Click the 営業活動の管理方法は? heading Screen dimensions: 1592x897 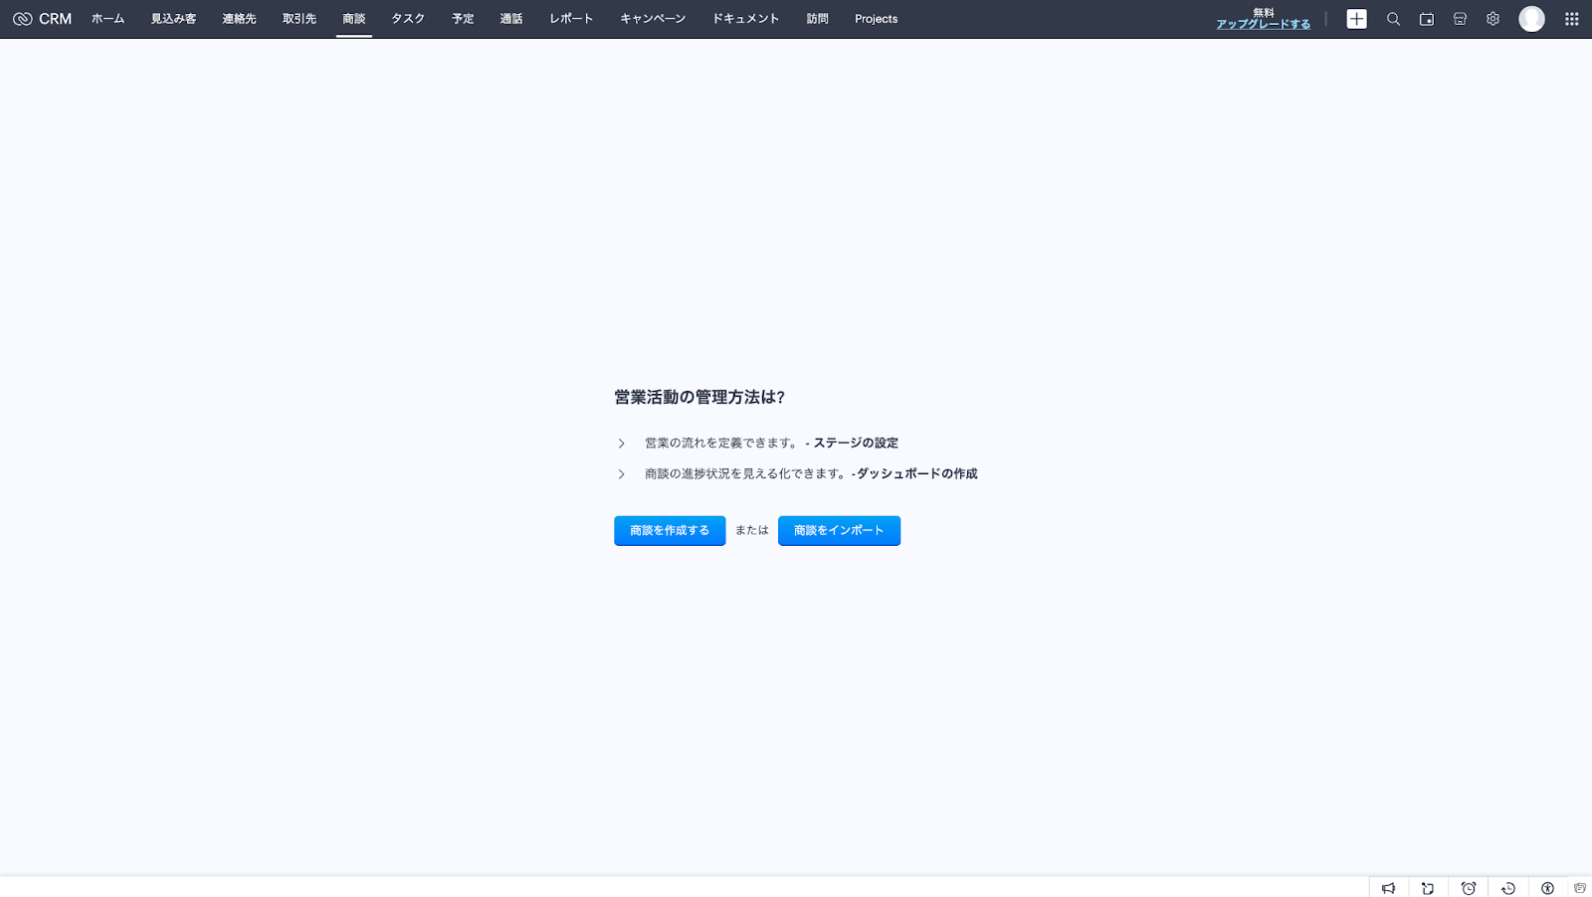point(699,397)
